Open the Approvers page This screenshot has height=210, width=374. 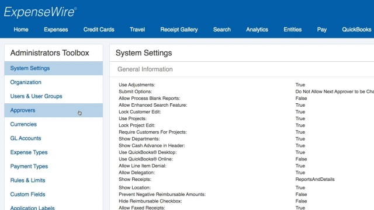pos(54,110)
